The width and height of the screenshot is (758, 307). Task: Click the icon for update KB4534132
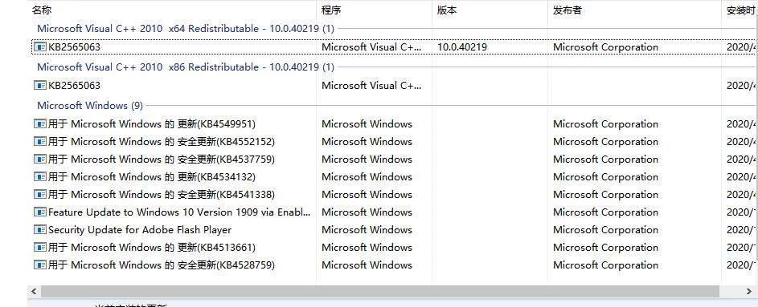point(40,177)
